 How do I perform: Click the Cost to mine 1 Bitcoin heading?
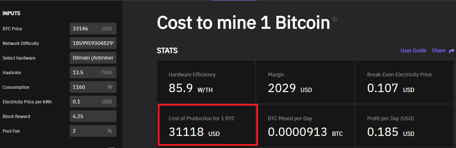click(244, 23)
